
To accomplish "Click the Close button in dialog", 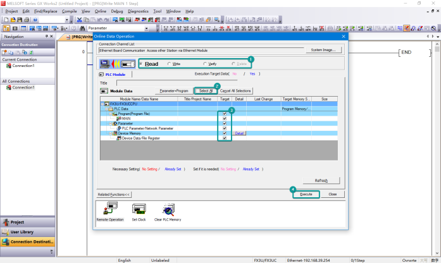I will tap(333, 194).
